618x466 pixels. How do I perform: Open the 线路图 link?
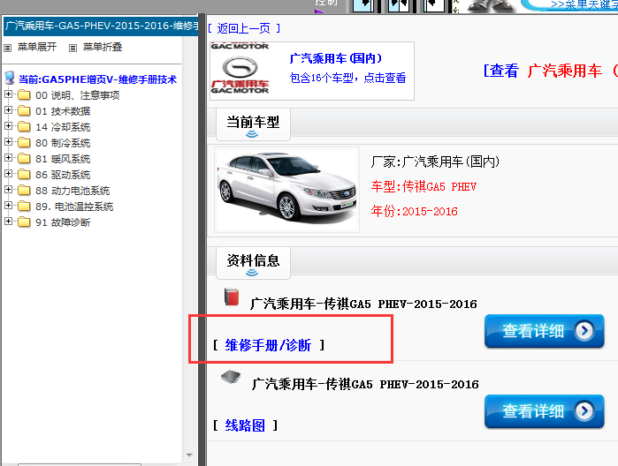coord(245,425)
